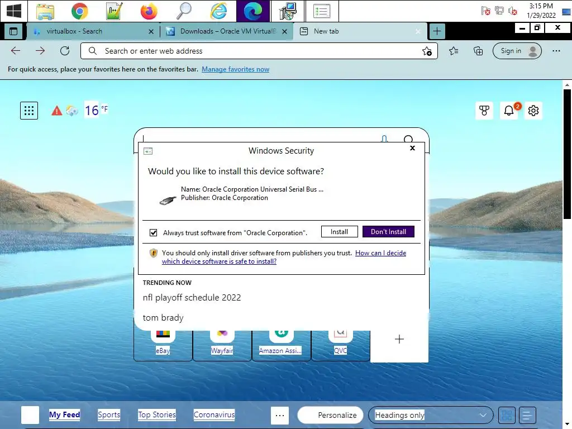Select trending search tom brady
Screen dimensions: 572x429
(x=163, y=318)
